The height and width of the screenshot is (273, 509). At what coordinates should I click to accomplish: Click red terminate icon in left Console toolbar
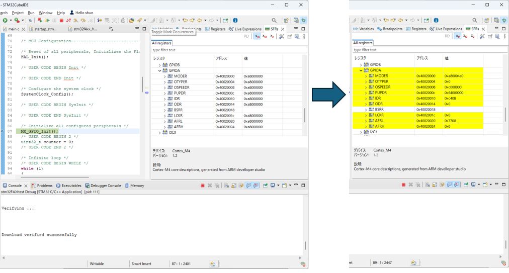coord(202,186)
